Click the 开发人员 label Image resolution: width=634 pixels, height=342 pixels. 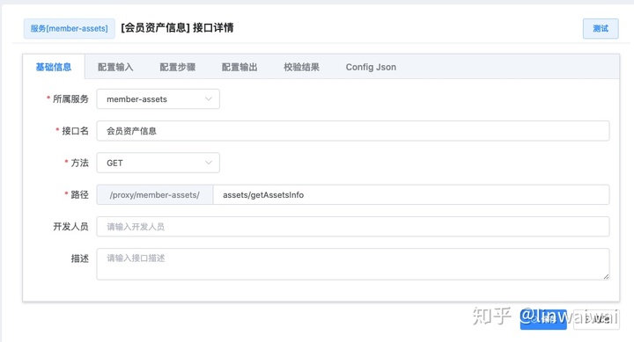pyautogui.click(x=70, y=227)
